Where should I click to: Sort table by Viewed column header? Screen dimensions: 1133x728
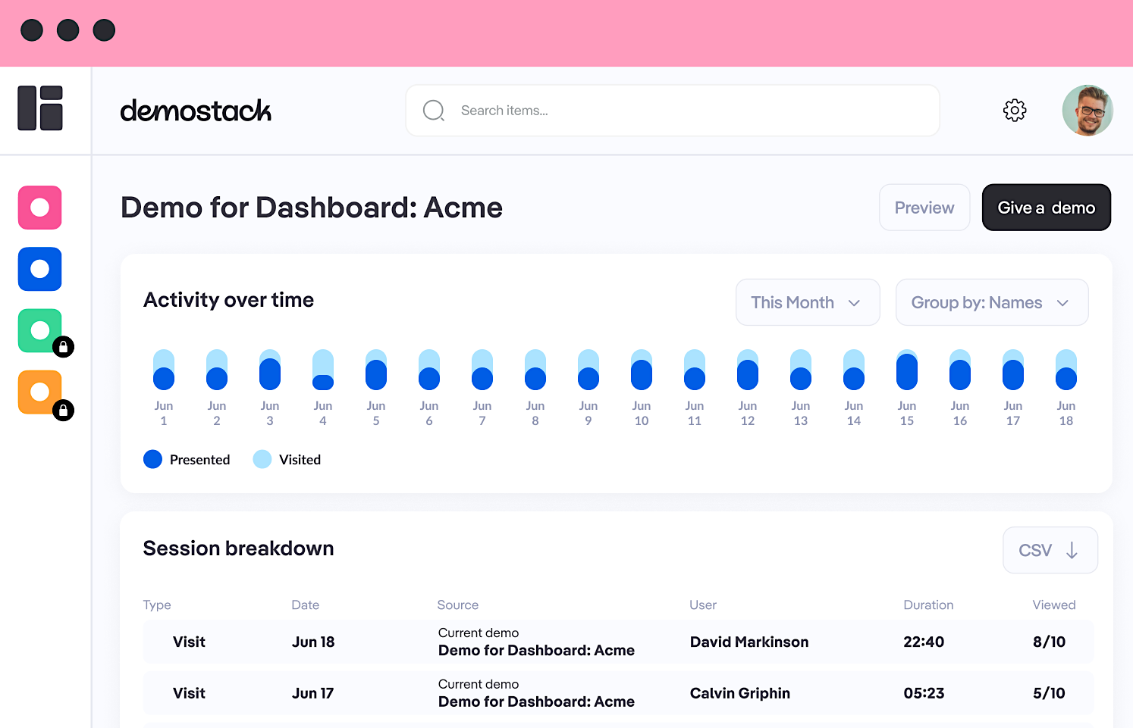(x=1054, y=605)
